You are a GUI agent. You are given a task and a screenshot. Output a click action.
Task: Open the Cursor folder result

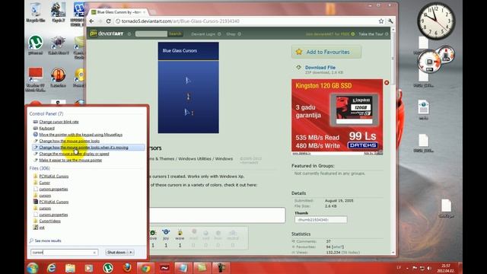pyautogui.click(x=44, y=183)
